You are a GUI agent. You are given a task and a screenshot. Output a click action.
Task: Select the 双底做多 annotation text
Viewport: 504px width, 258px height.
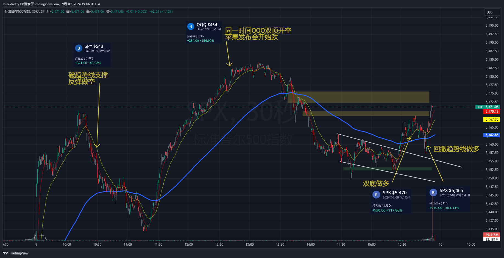[x=376, y=184]
